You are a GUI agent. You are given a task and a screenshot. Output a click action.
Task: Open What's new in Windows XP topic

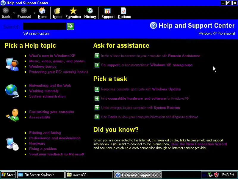[x=52, y=56]
